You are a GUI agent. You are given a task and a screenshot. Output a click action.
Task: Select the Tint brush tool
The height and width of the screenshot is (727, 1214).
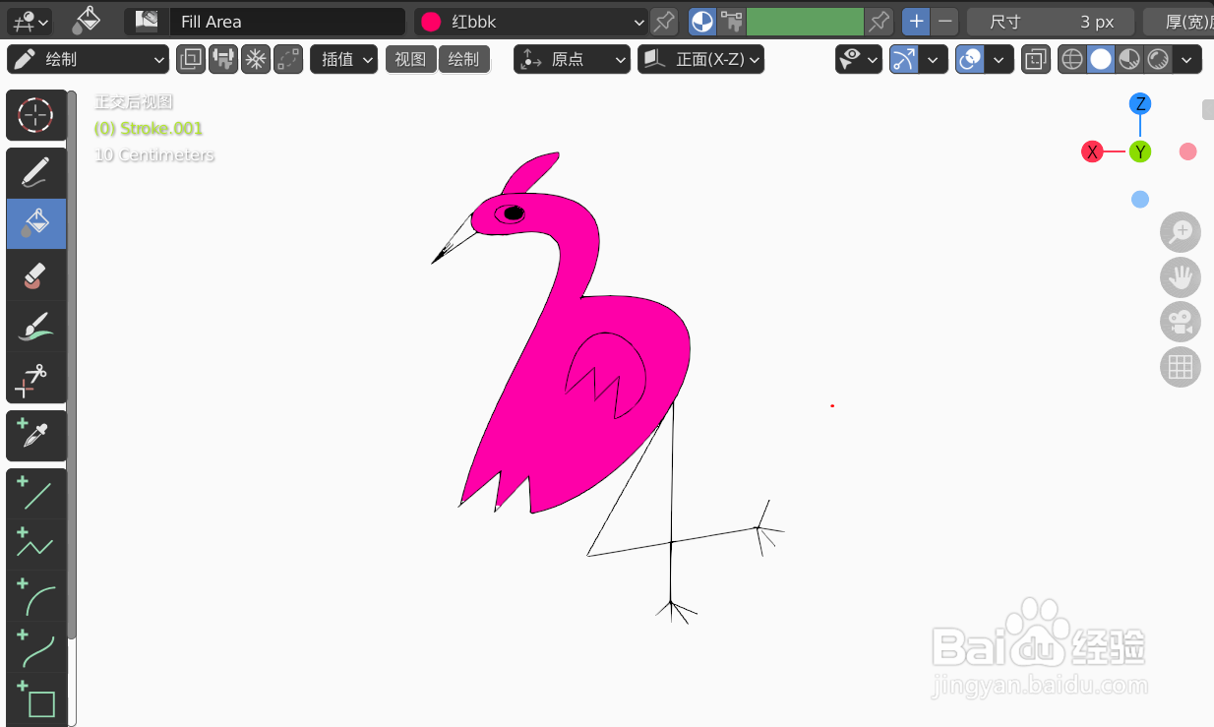[x=36, y=326]
